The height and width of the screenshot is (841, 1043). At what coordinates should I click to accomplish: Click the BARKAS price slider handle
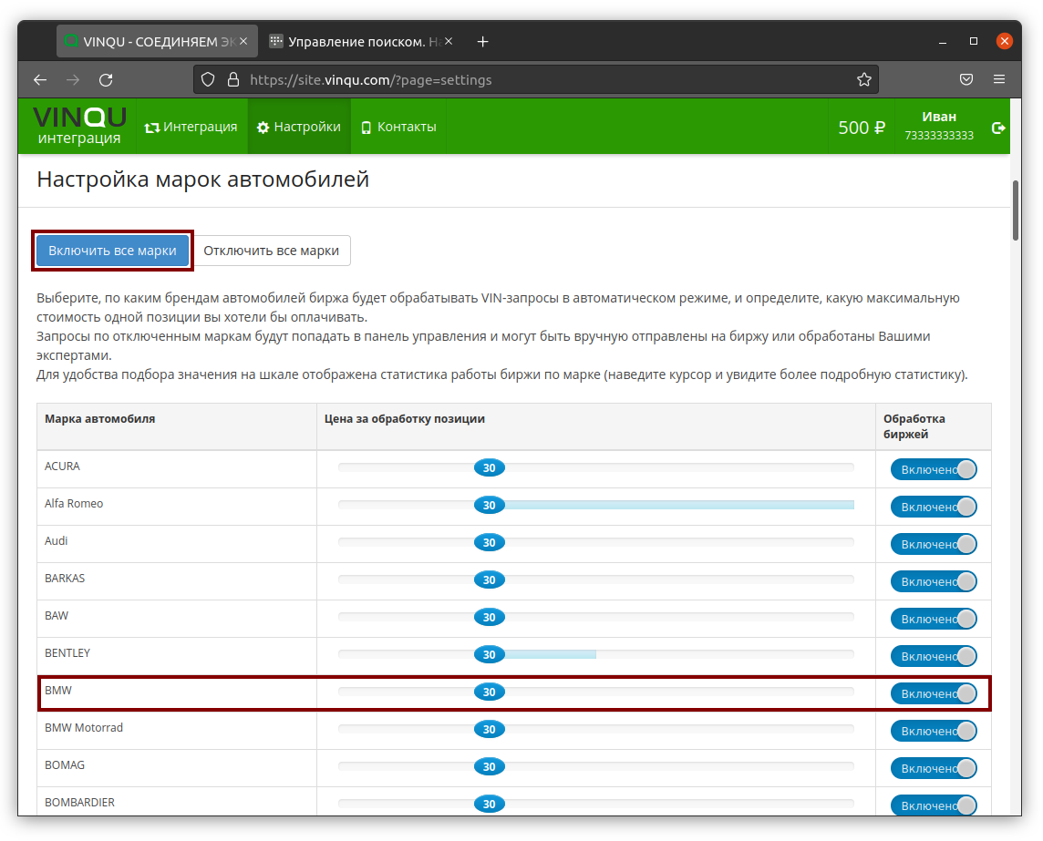click(490, 579)
